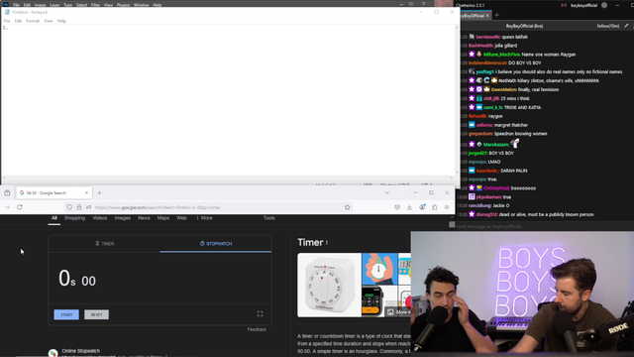Click username Mifune_MachFive in chat

502,55
